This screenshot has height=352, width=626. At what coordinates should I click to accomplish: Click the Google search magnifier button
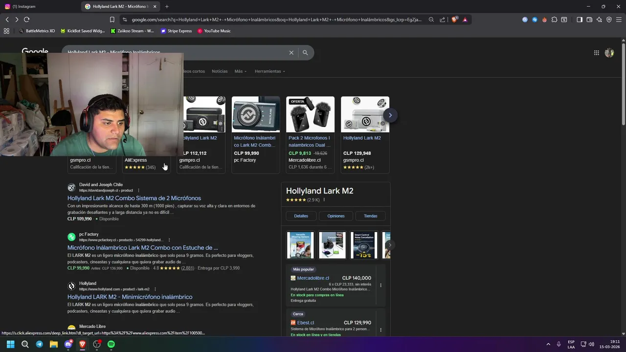point(305,52)
